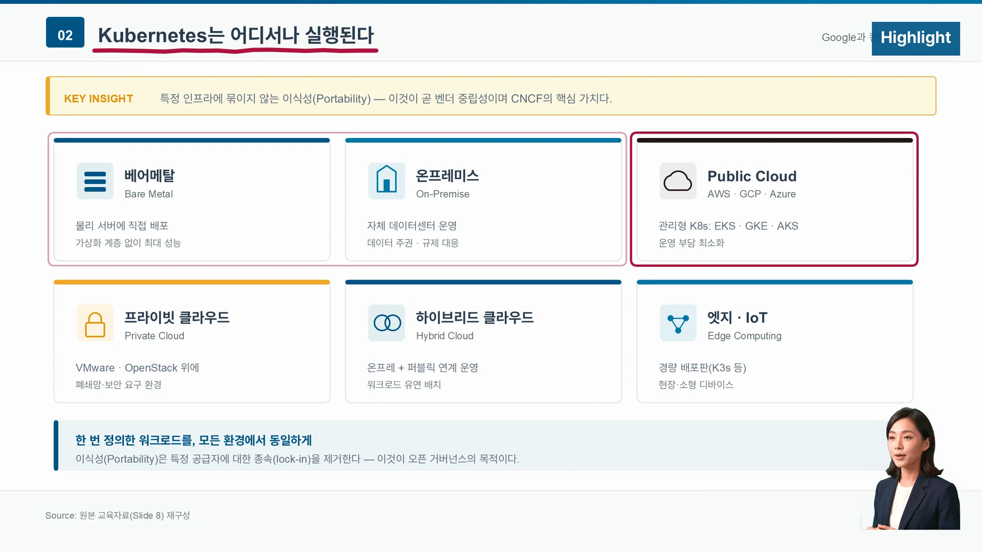Click the "워크로드 유연 배치" line

404,384
